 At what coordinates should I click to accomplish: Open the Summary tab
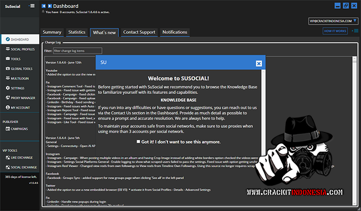52,32
